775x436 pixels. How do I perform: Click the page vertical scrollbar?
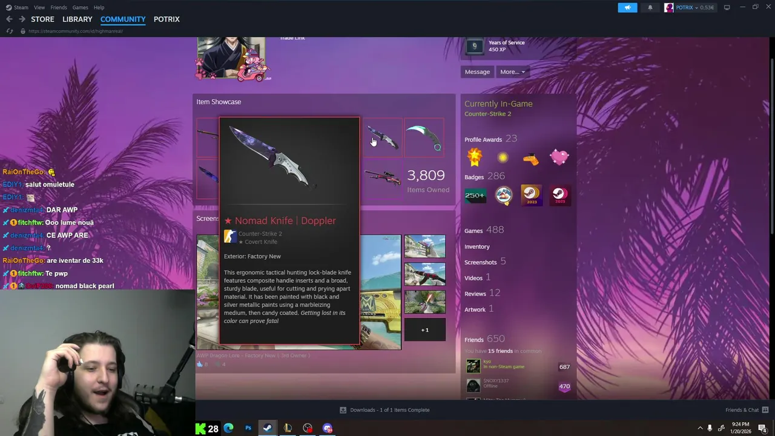click(x=772, y=145)
